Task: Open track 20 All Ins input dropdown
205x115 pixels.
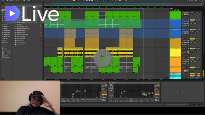Action: [x=185, y=39]
